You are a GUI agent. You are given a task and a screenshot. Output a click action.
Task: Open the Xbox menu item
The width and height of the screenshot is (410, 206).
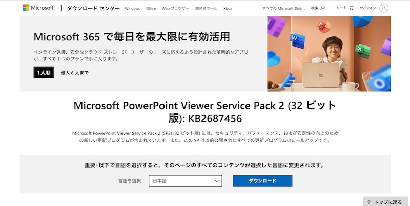click(228, 8)
